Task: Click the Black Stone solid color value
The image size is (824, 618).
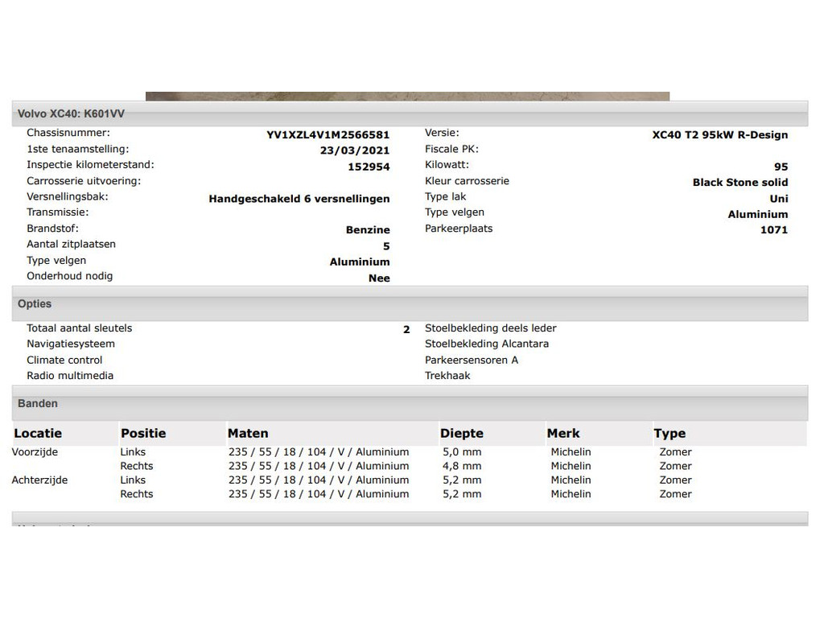Action: pyautogui.click(x=740, y=183)
